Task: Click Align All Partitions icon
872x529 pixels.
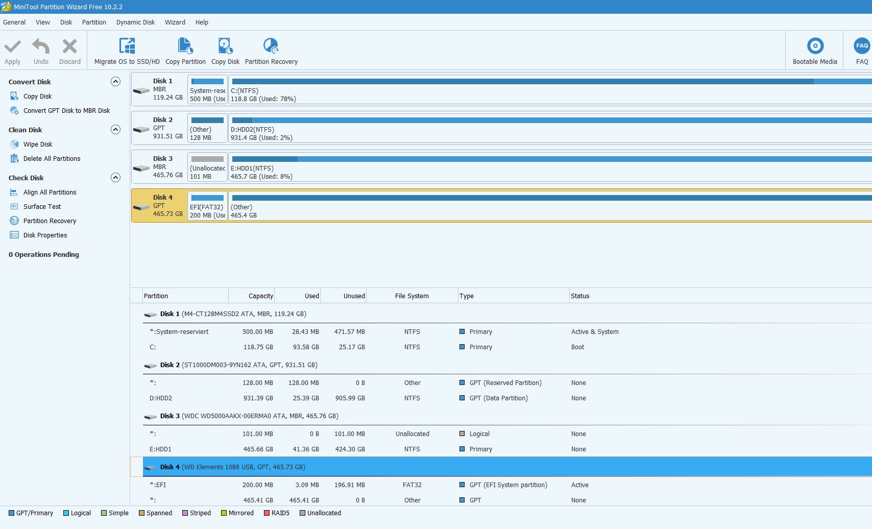Action: (x=14, y=192)
